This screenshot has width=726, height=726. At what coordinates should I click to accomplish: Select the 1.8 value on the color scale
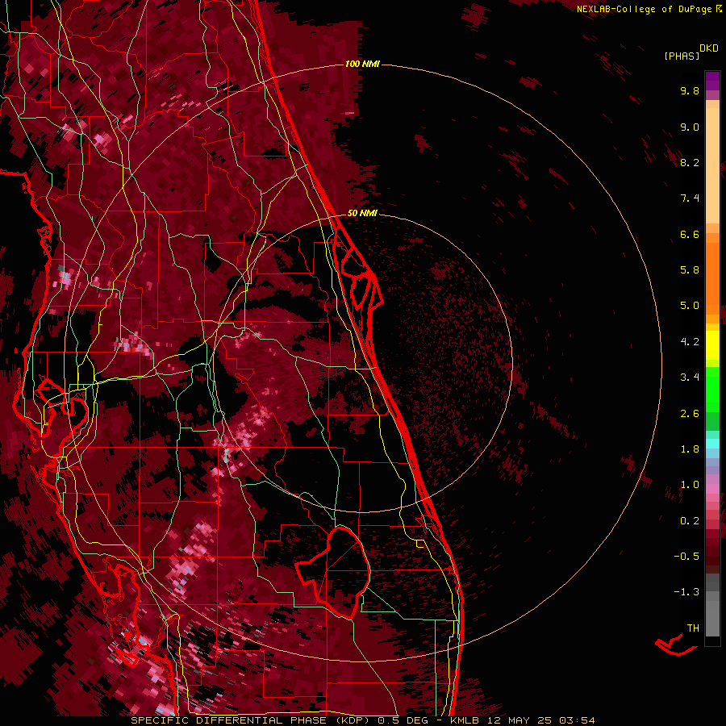pos(690,449)
